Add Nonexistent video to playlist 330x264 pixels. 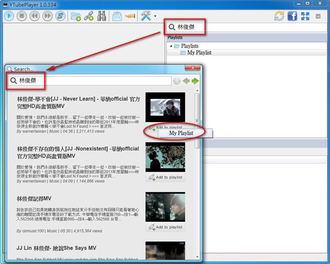(x=166, y=177)
